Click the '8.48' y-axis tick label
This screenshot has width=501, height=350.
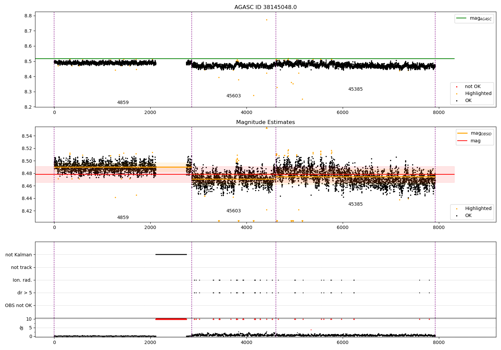27,174
